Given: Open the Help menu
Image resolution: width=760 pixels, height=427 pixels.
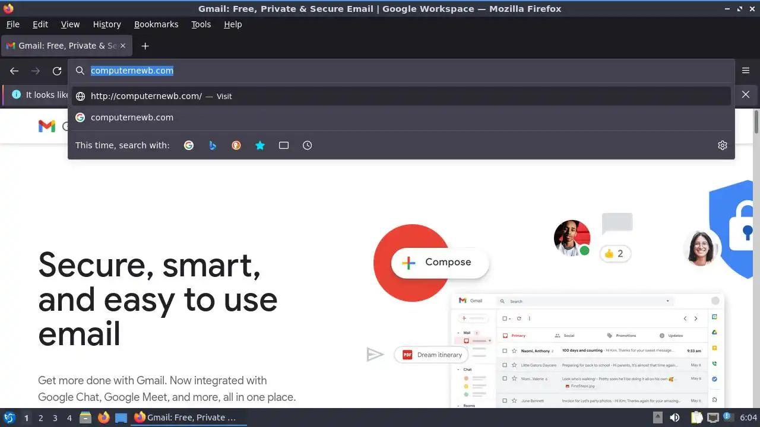Looking at the screenshot, I should pyautogui.click(x=233, y=24).
